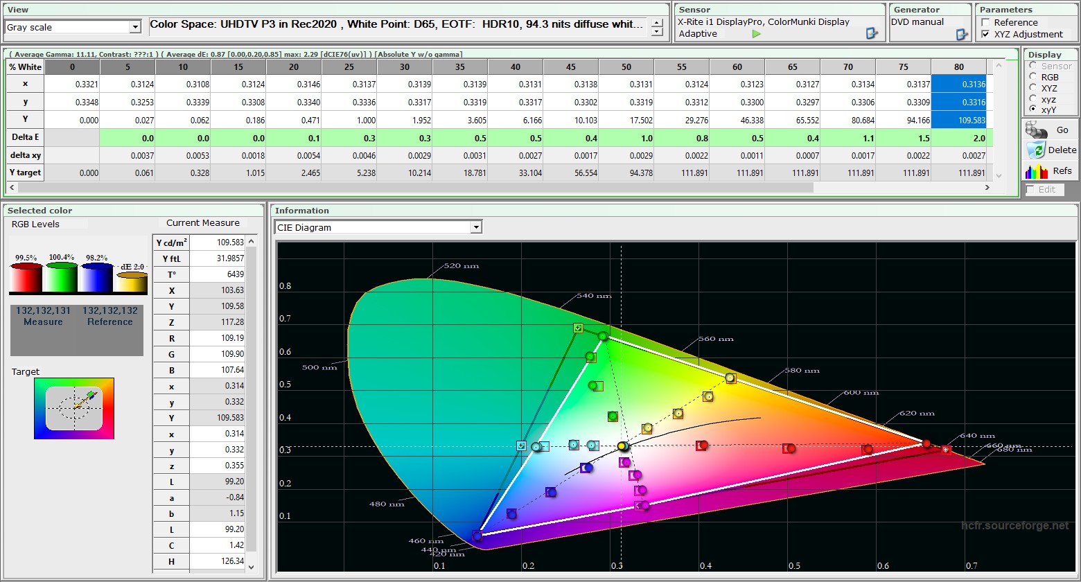Click the color space description down arrow

click(656, 32)
